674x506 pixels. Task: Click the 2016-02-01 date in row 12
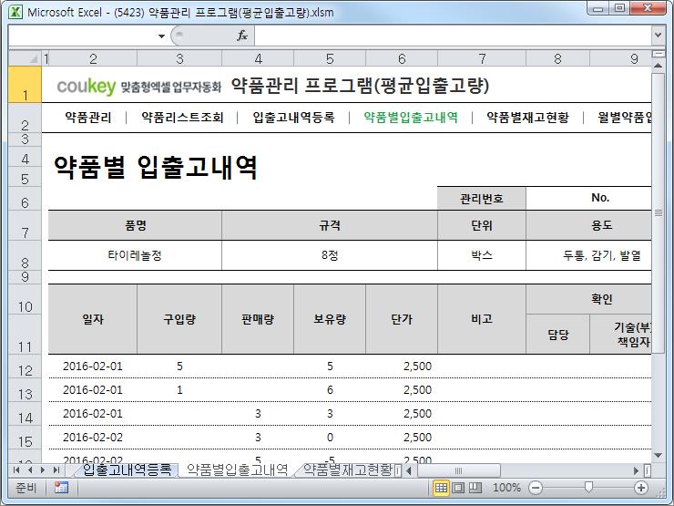click(x=93, y=367)
